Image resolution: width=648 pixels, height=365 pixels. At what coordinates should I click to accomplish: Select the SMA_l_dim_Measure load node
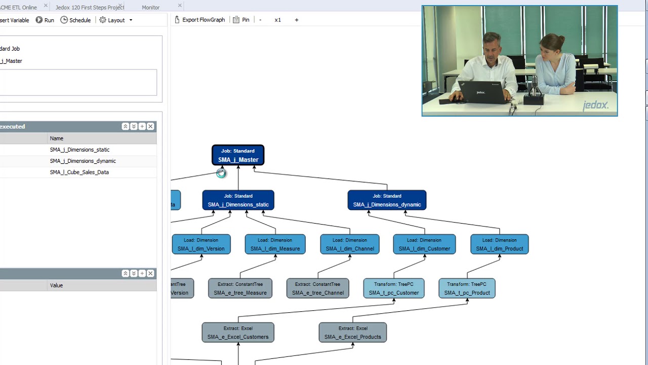[275, 244]
